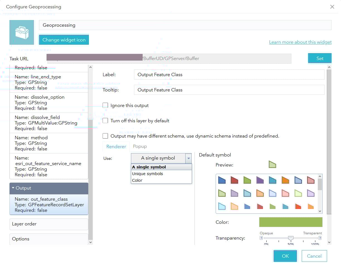Pick the light green olive-outlined symbol, second row
341x266 pixels.
(x=222, y=193)
